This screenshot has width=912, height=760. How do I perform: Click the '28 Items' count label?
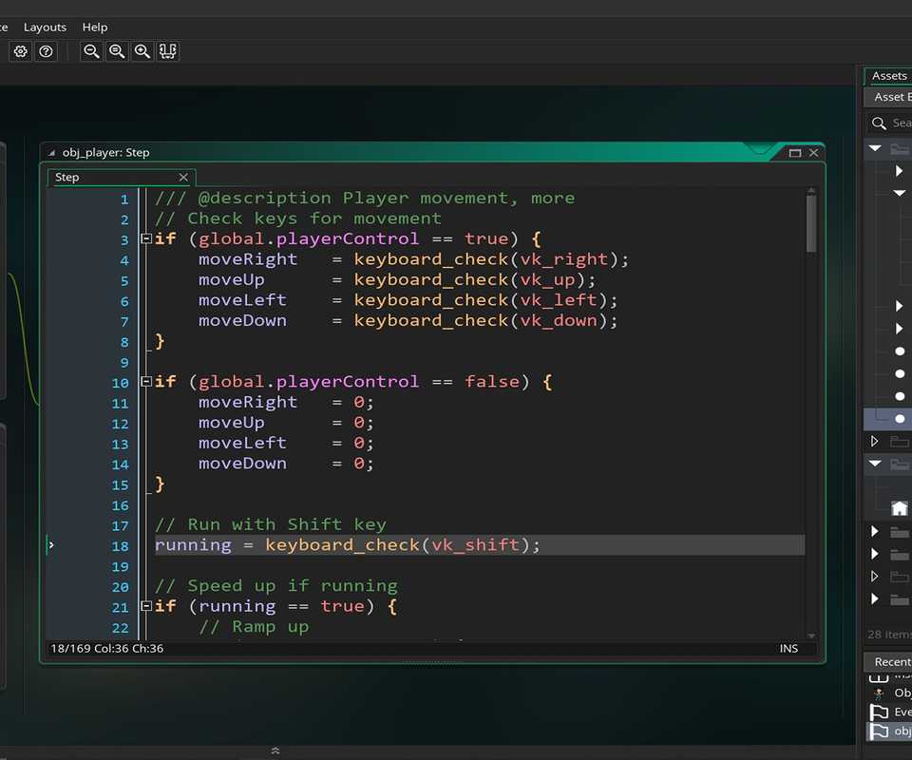click(x=889, y=635)
